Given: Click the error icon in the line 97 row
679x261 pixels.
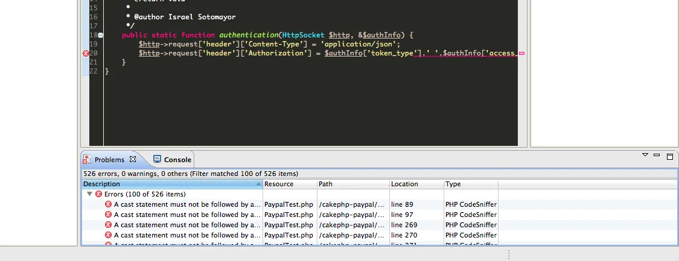Looking at the screenshot, I should [108, 215].
